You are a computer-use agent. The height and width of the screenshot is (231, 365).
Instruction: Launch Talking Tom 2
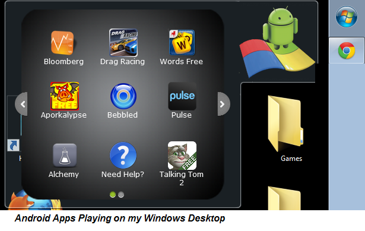click(182, 156)
